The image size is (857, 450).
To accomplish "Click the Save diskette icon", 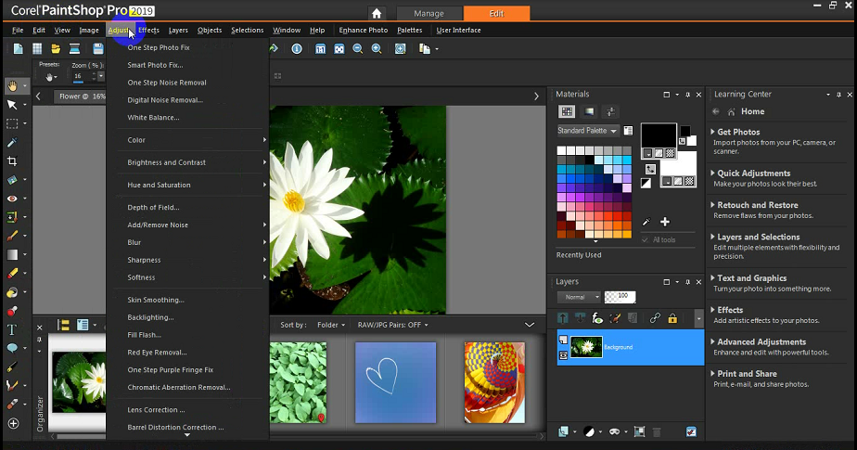I will [x=97, y=48].
